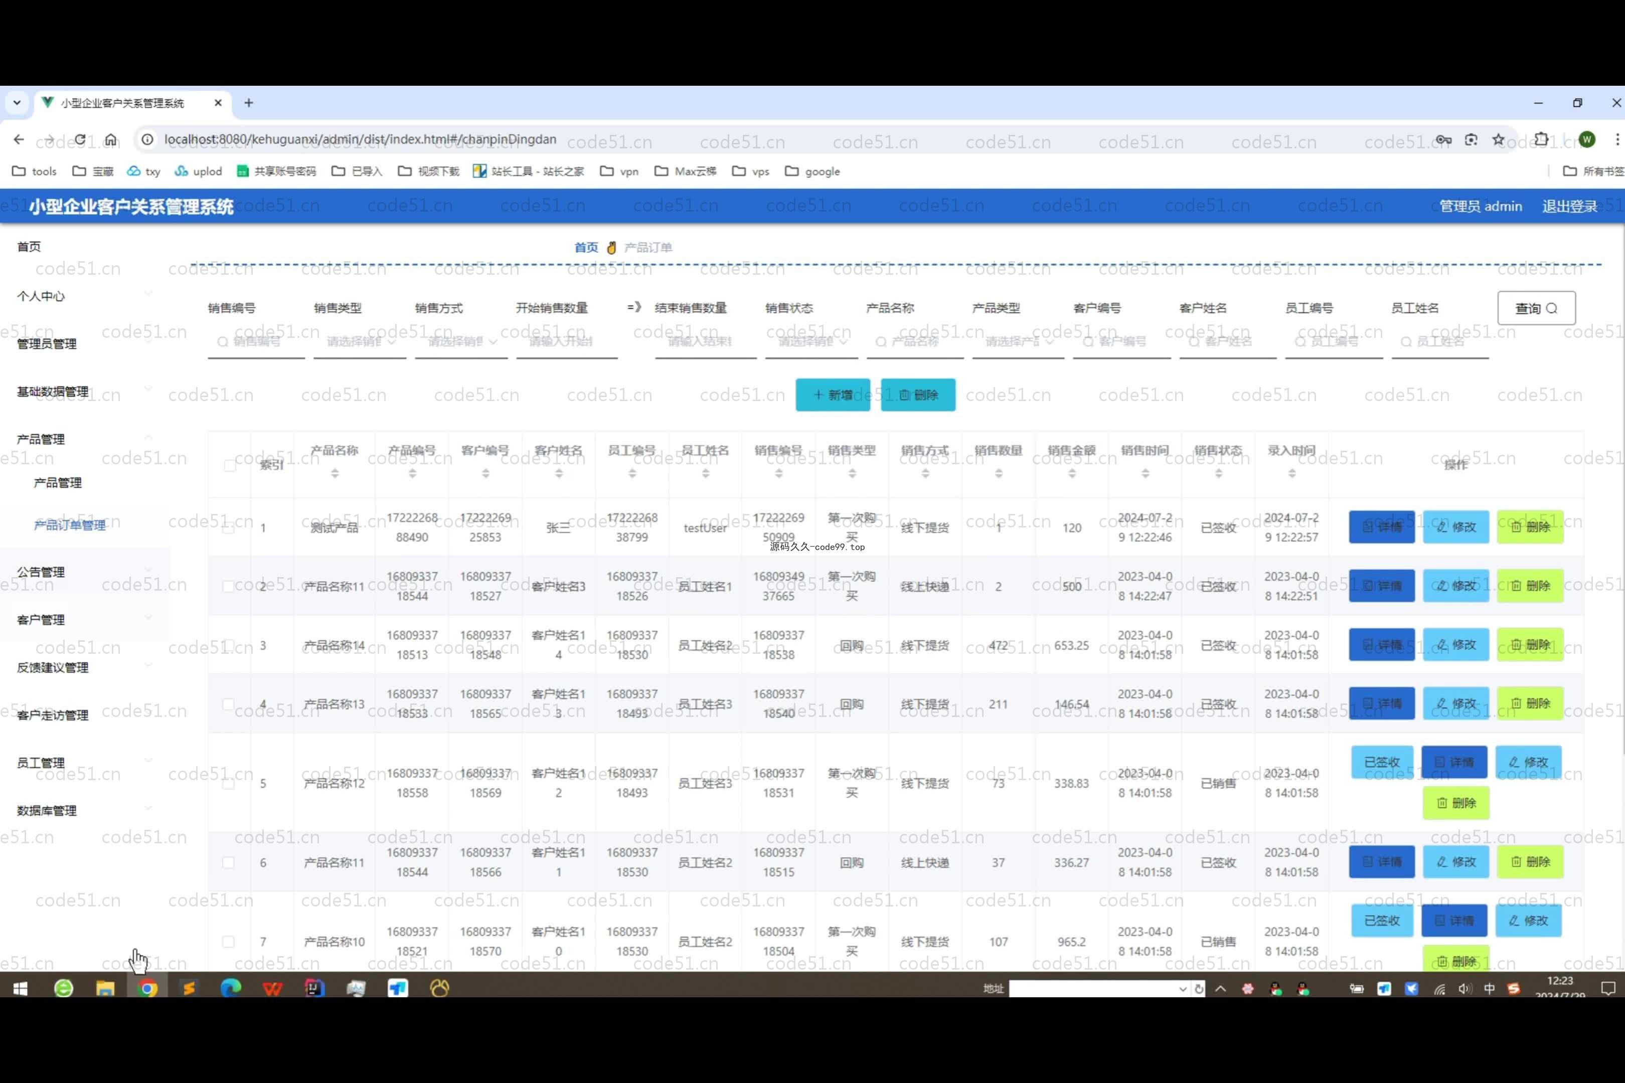Viewport: 1625px width, 1083px height.
Task: Click 首页 breadcrumb link
Action: pos(586,247)
